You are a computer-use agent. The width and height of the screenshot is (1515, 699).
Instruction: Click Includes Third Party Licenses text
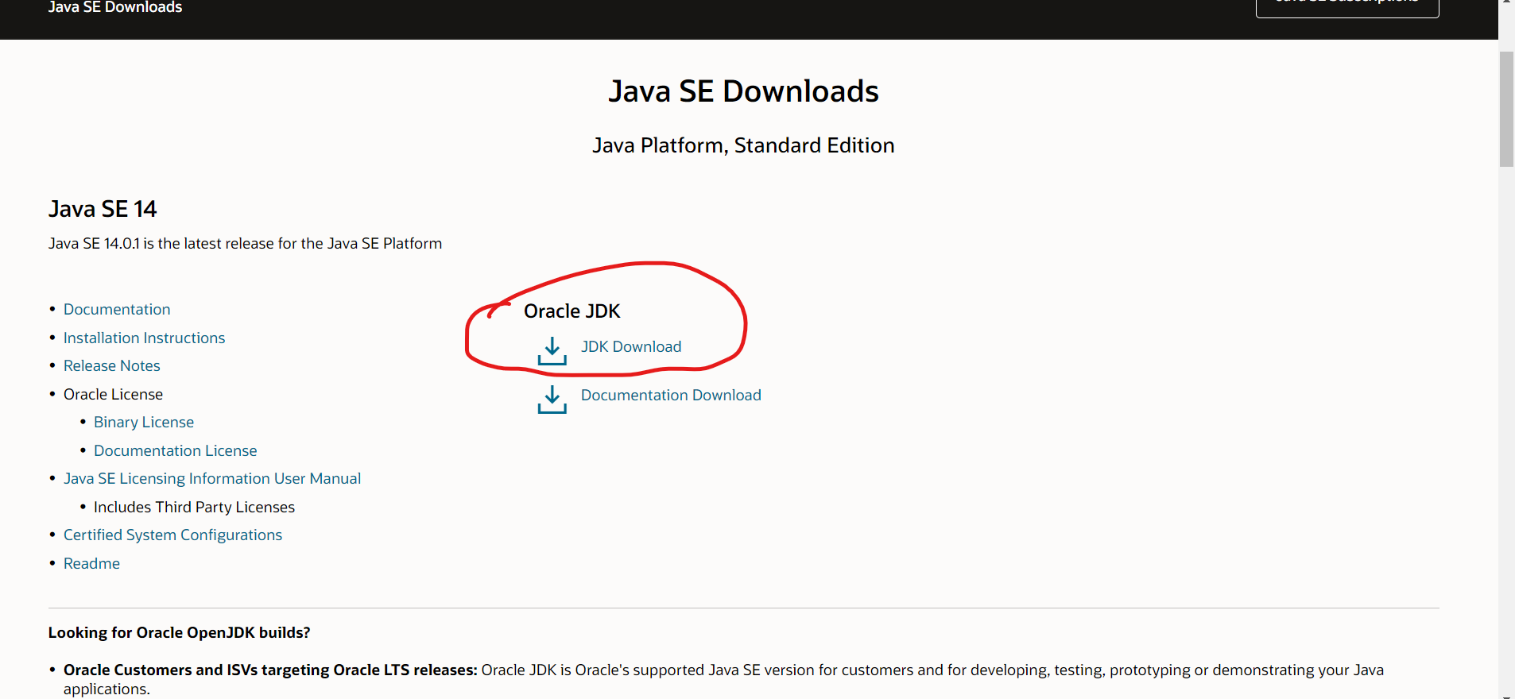194,508
